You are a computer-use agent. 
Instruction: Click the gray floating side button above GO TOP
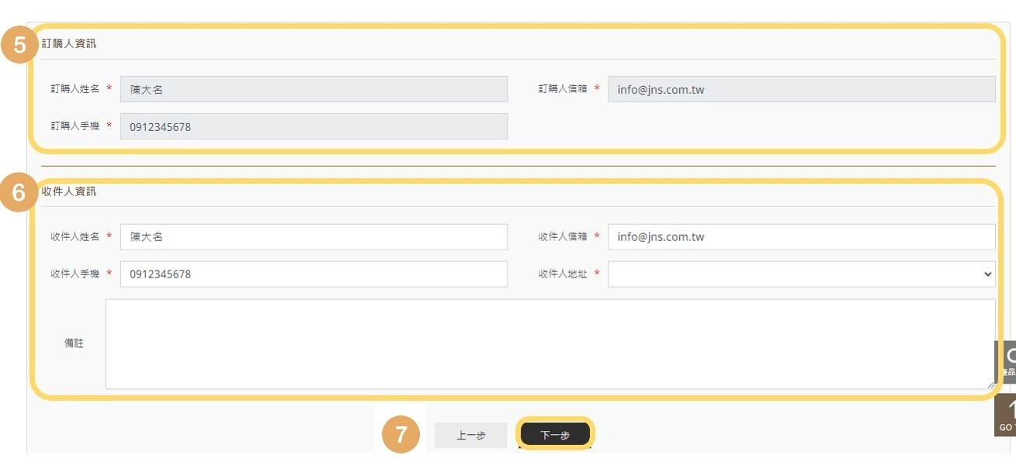coord(1006,361)
